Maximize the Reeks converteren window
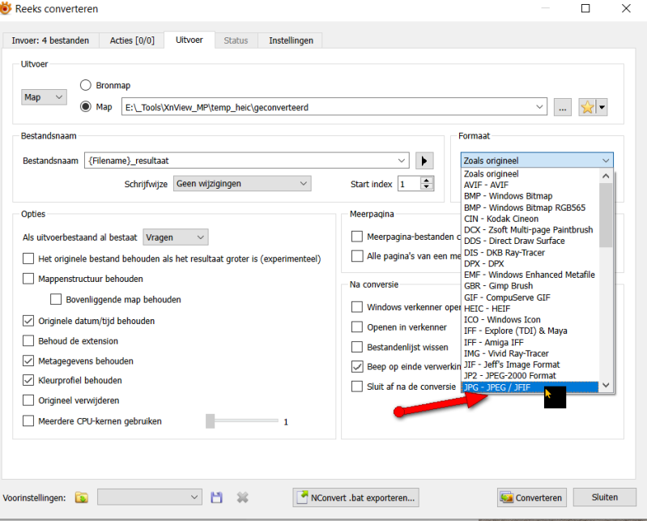This screenshot has height=521, width=647. tap(585, 9)
